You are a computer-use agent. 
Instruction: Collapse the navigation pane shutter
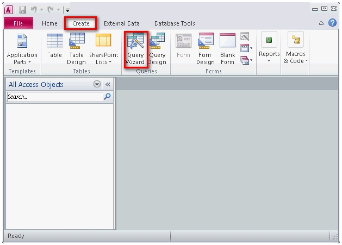click(108, 84)
